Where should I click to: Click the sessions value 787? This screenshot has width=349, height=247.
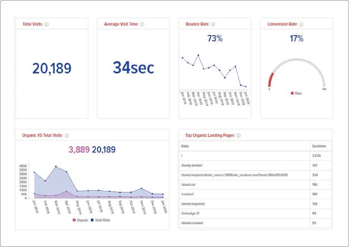point(315,165)
